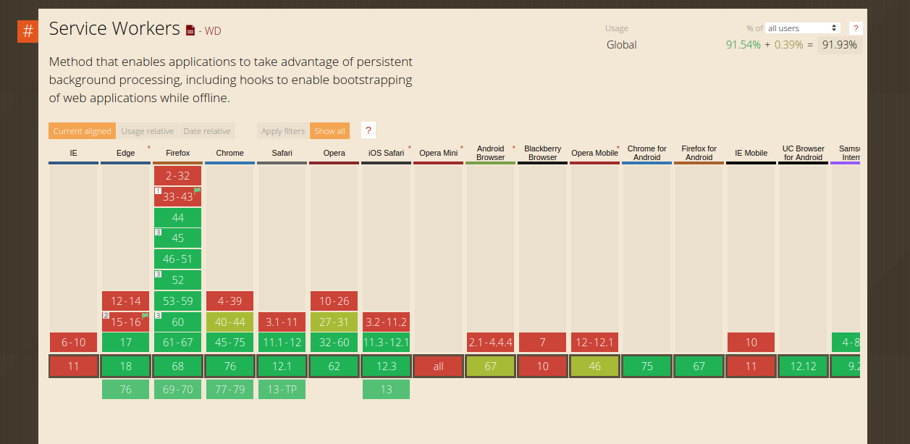Select the Opera Mobile 12-12.1 cell
This screenshot has height=444, width=910.
[594, 343]
